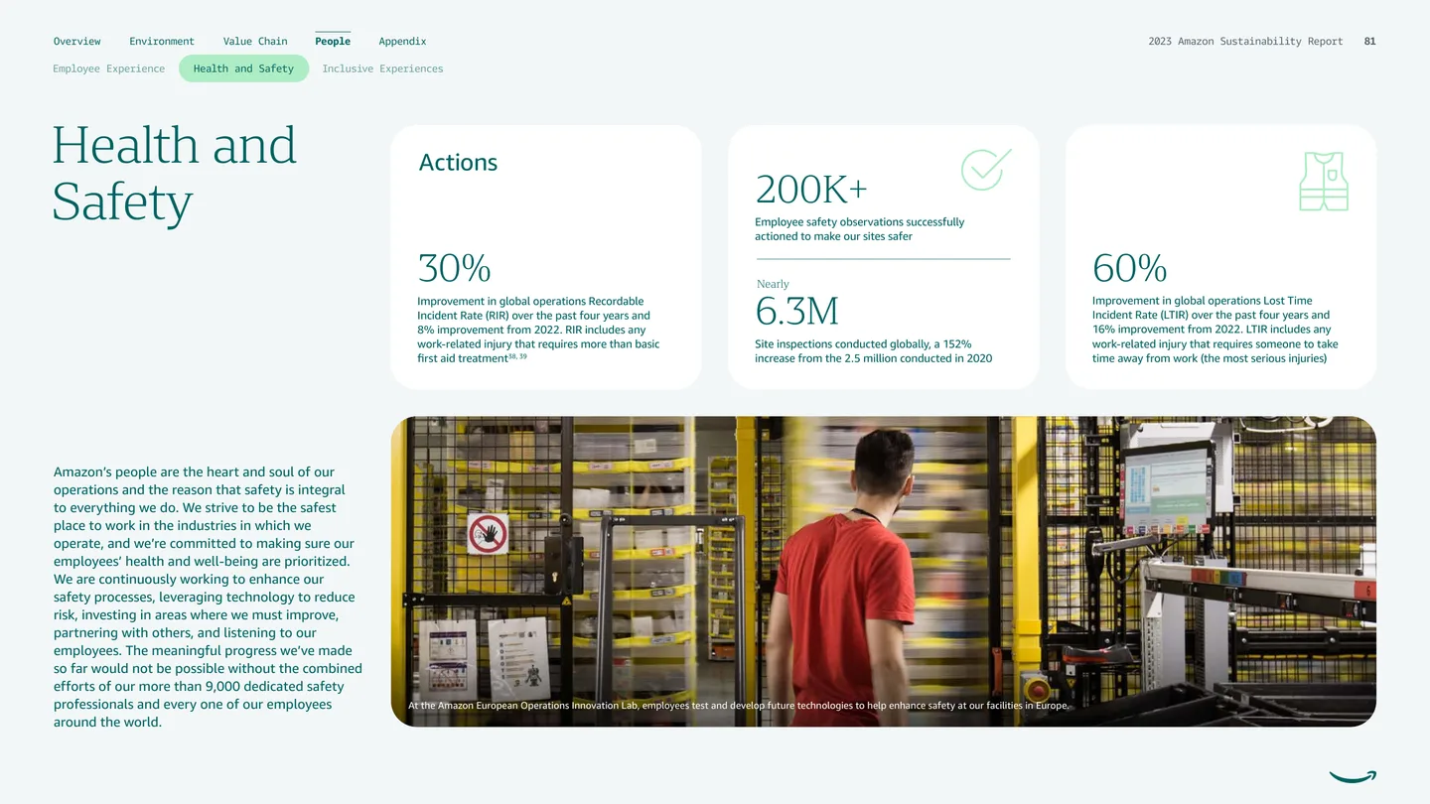Click the Amazon smile logo
This screenshot has height=804, width=1430.
pyautogui.click(x=1353, y=776)
